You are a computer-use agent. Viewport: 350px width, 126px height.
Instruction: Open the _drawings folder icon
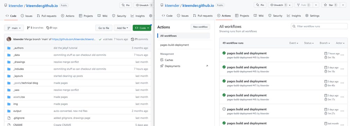coord(9,62)
